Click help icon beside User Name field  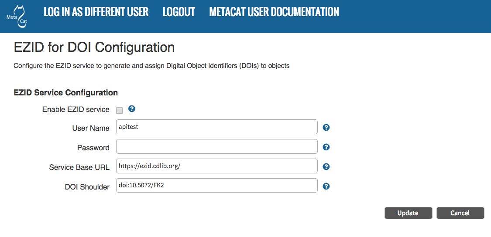pyautogui.click(x=326, y=128)
